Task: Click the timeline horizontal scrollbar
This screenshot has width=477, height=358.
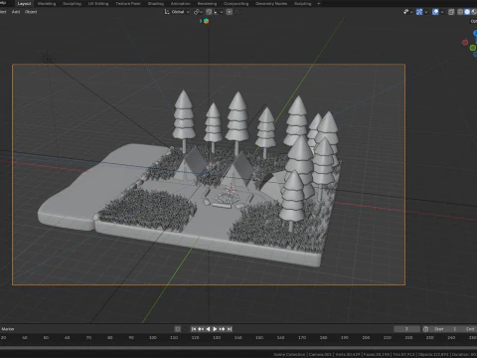Action: pyautogui.click(x=238, y=348)
